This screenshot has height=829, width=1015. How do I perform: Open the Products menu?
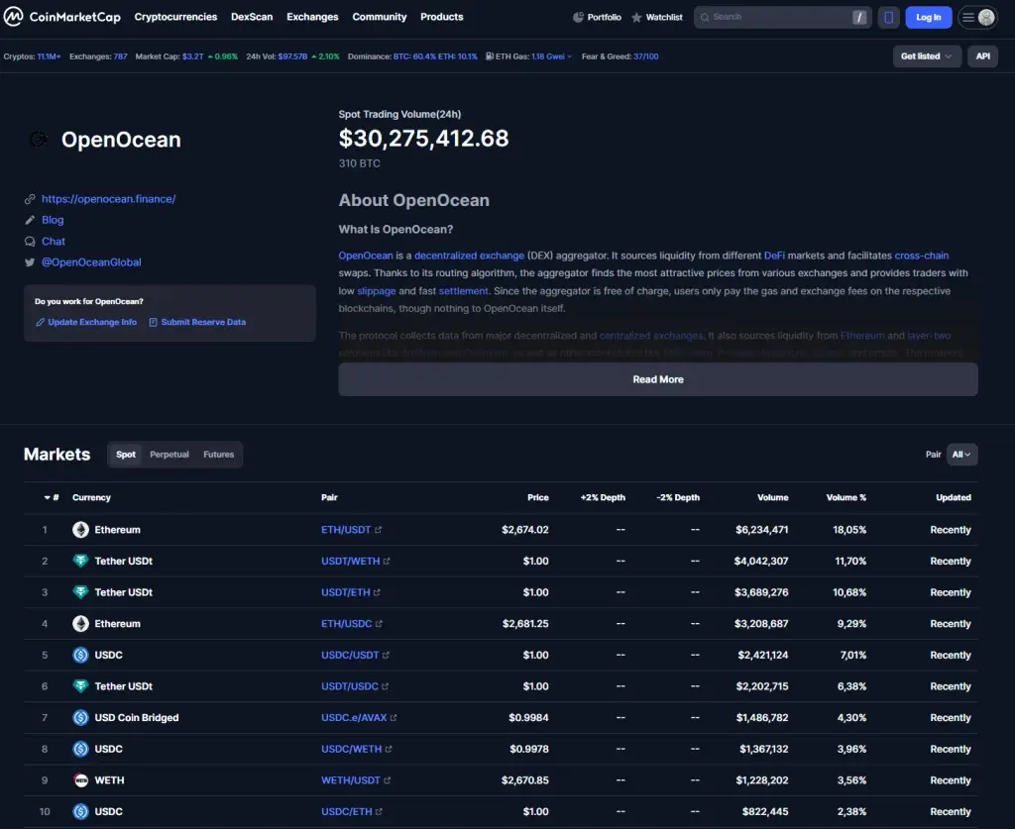point(441,17)
